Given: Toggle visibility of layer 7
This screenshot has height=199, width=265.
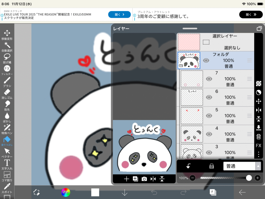Looking at the screenshot, I should click(209, 79).
